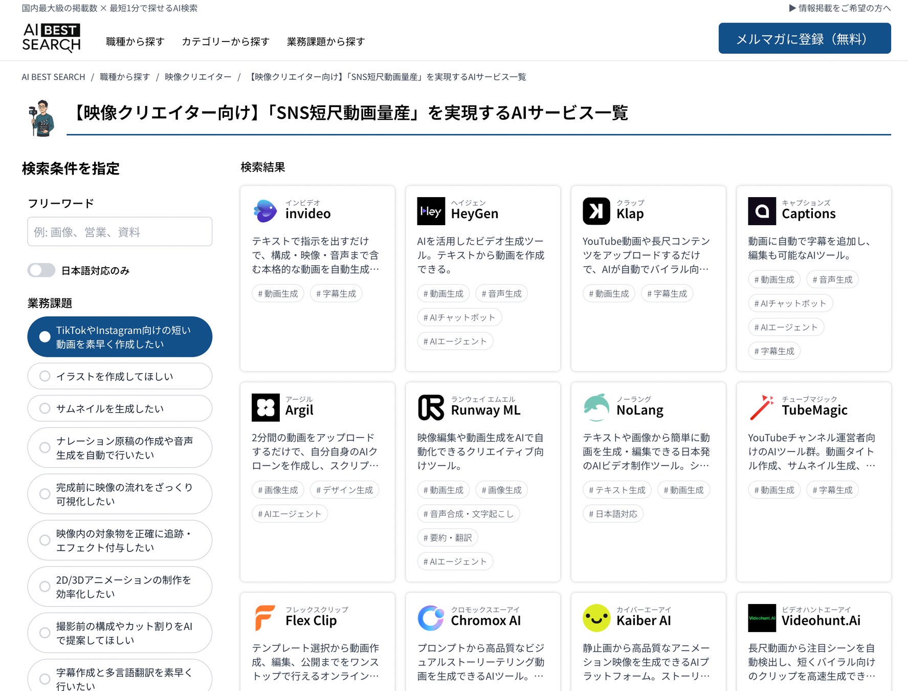
Task: Open the HeyGen service title
Action: point(475,214)
